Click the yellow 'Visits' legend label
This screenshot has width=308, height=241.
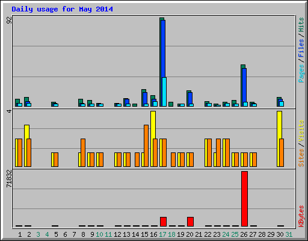(x=301, y=131)
